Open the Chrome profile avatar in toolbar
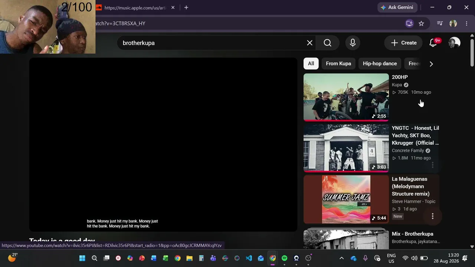Screen dimensions: 475x267 (x=453, y=23)
